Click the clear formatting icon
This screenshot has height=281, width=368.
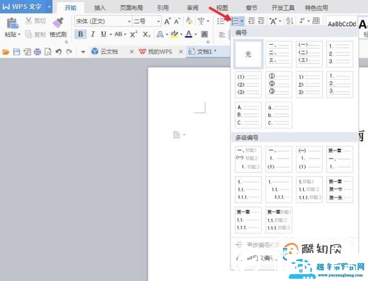[189, 21]
